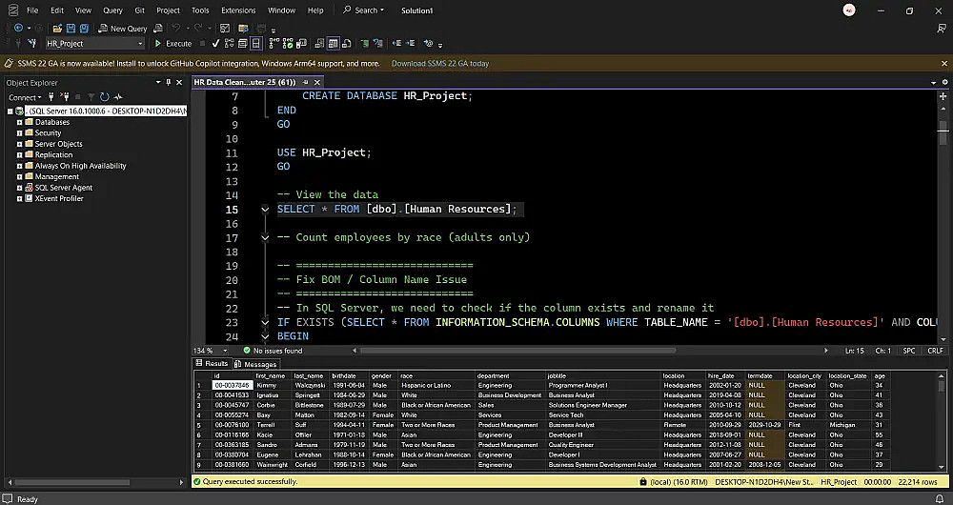Click the Parse checkmark icon in toolbar
953x505 pixels.
point(216,44)
